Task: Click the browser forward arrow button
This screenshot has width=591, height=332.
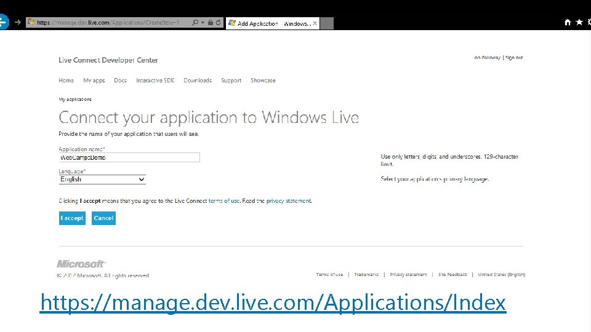Action: 18,23
